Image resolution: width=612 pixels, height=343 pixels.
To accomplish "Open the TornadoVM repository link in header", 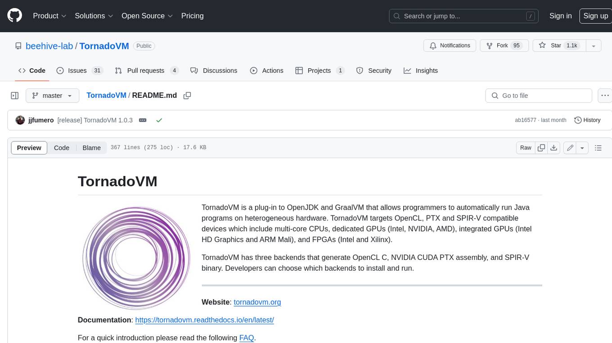I will click(x=104, y=46).
